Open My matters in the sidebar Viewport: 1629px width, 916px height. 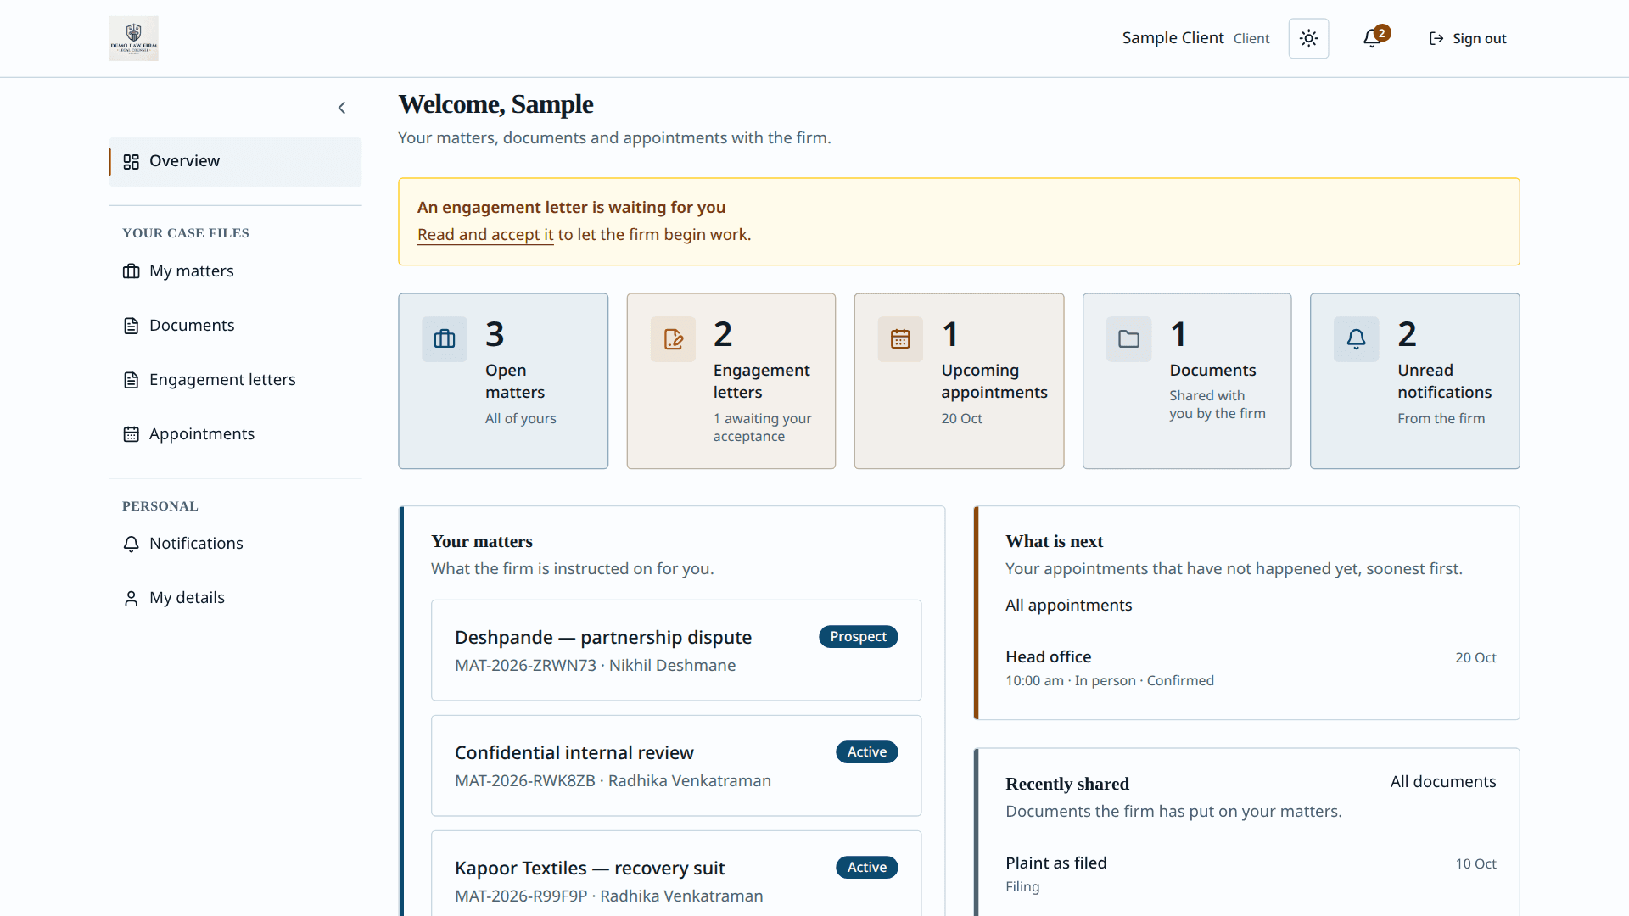point(235,271)
